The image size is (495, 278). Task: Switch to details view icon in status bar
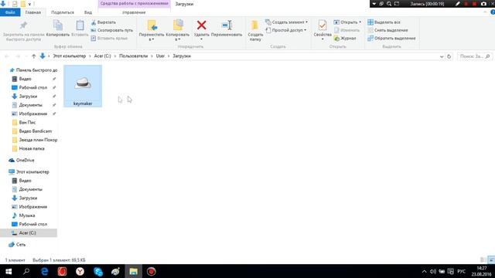pos(483,260)
